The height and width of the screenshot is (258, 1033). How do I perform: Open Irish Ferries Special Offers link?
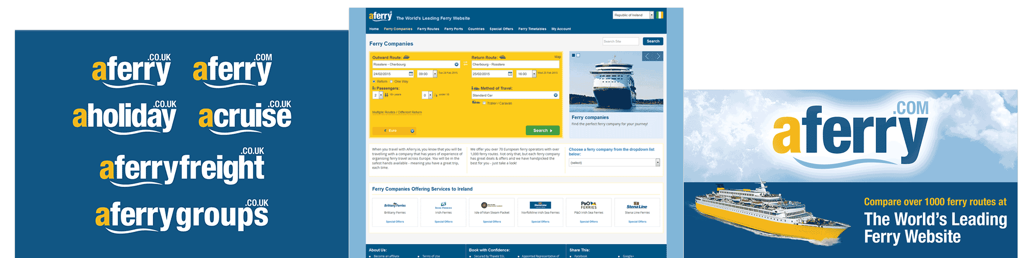(x=443, y=222)
